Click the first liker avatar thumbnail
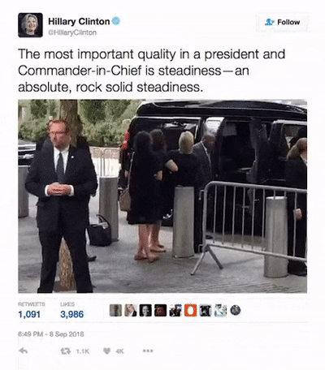The width and height of the screenshot is (325, 370). 115,311
